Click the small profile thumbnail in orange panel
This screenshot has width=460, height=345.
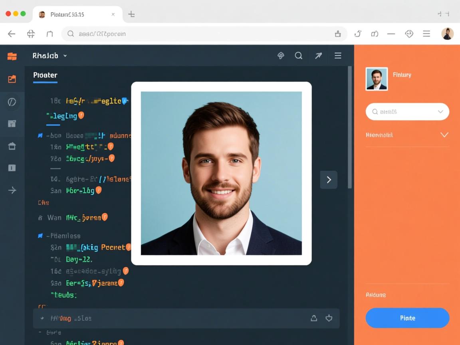pyautogui.click(x=377, y=79)
